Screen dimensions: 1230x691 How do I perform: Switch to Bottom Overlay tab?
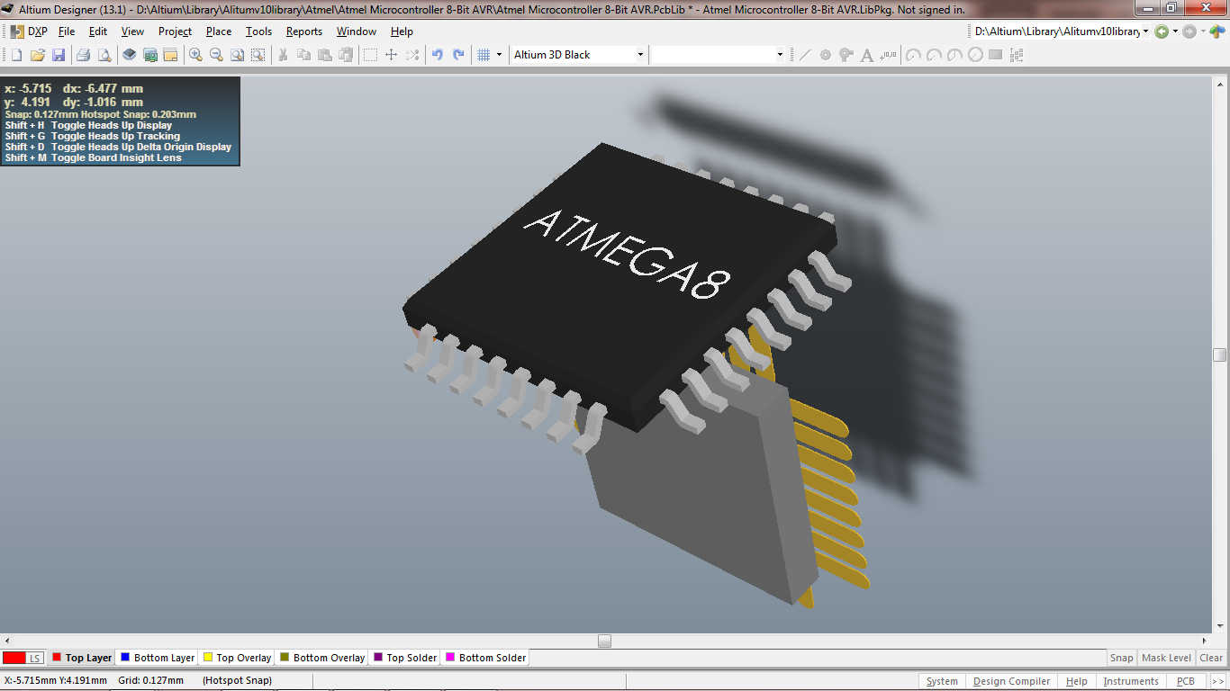pos(322,658)
